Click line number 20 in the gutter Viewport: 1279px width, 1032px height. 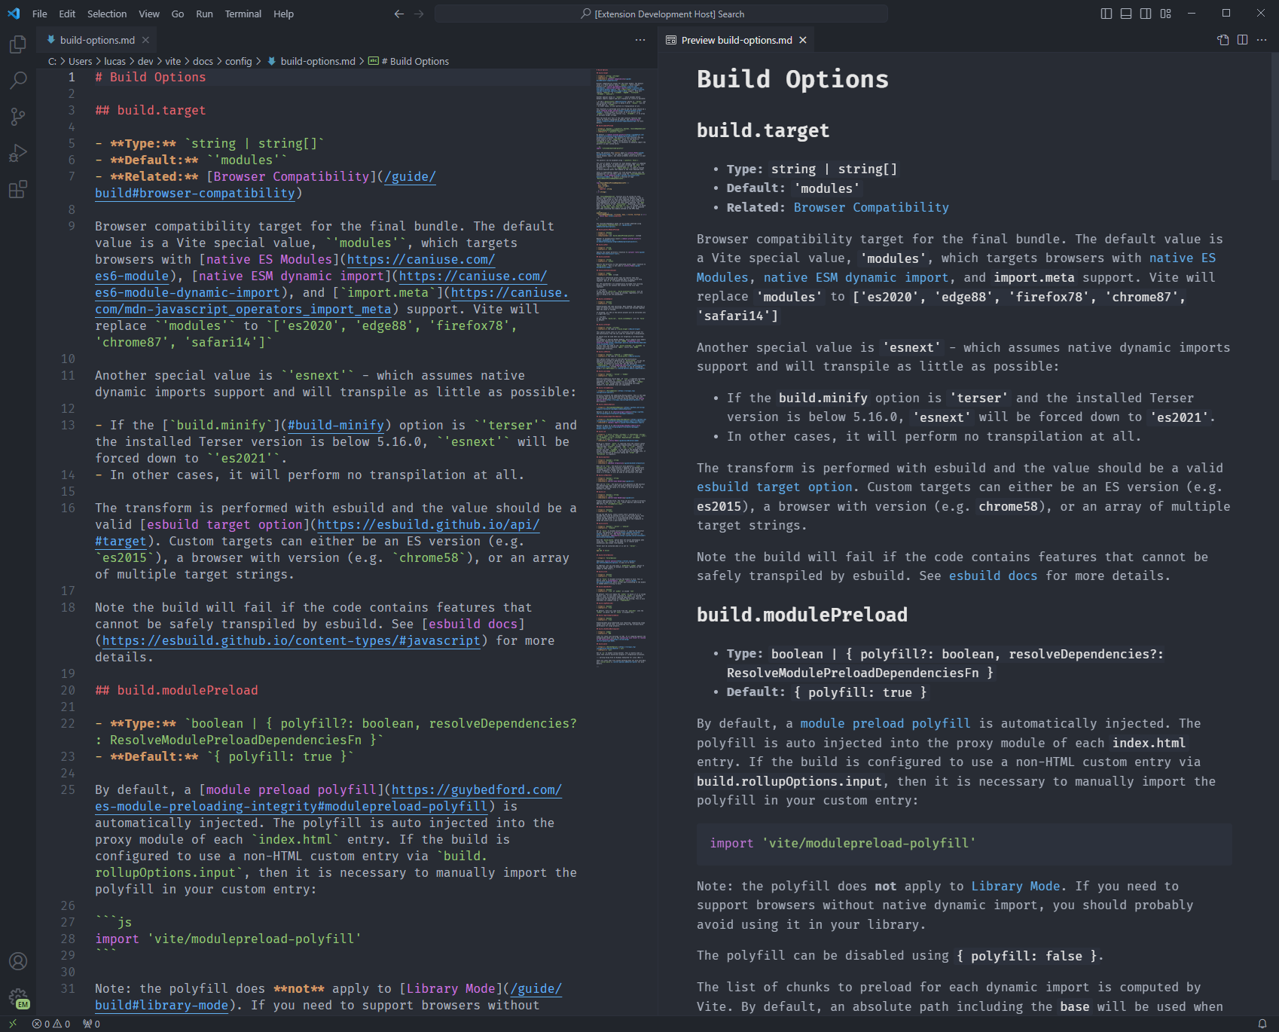[x=68, y=690]
